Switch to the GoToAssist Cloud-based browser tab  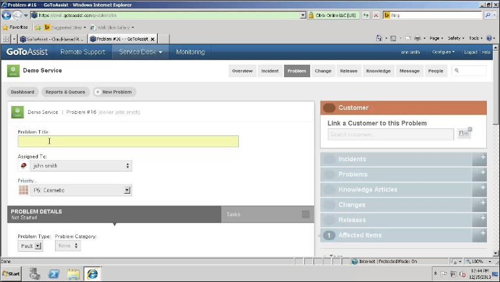pos(52,39)
